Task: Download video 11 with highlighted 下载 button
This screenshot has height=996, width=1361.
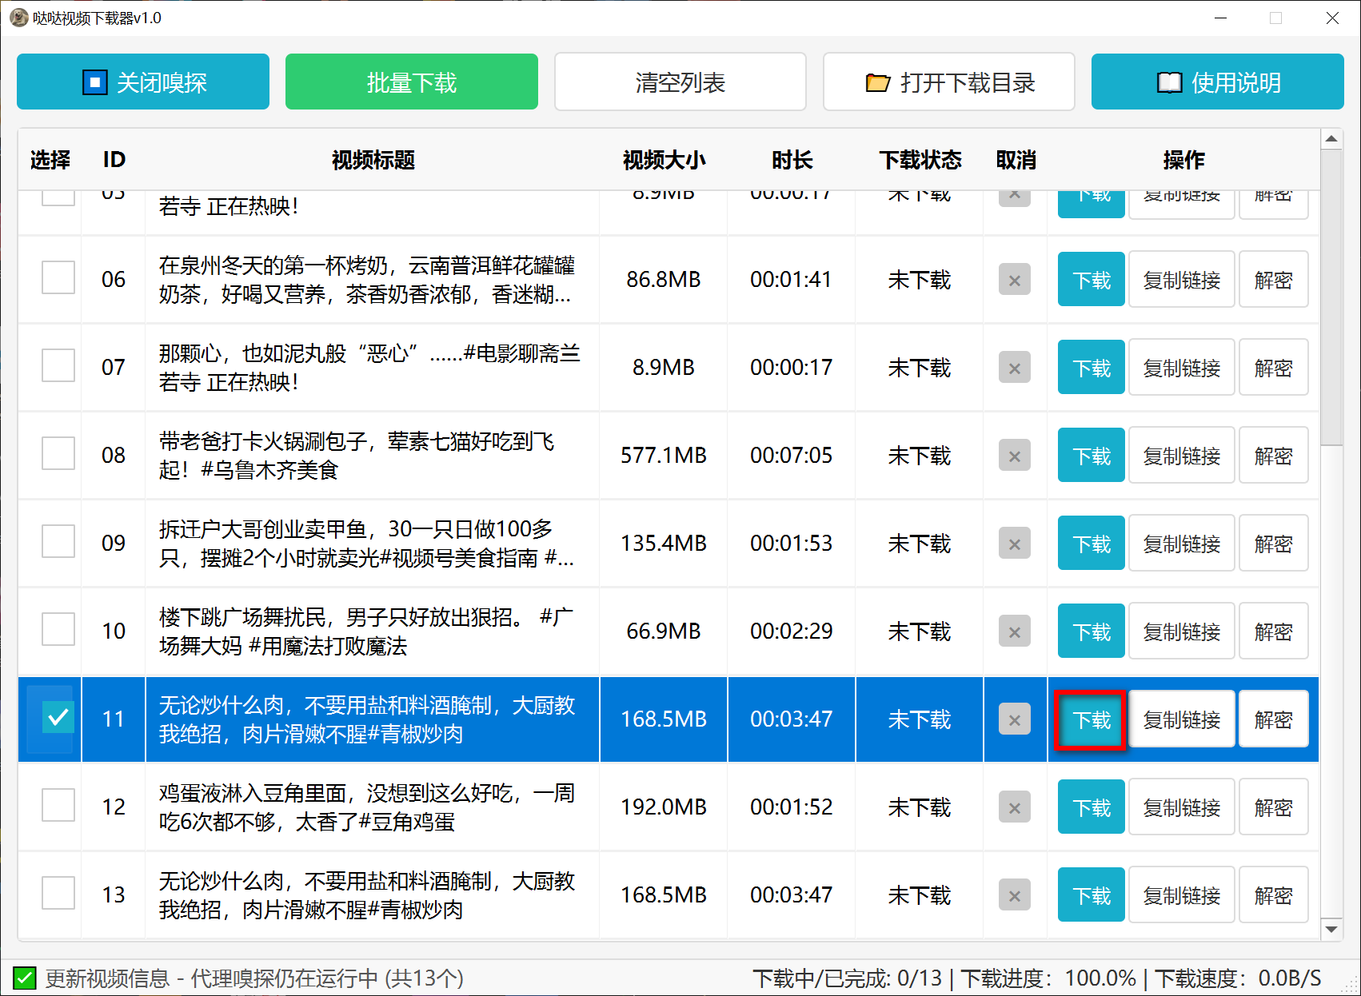Action: (1092, 719)
